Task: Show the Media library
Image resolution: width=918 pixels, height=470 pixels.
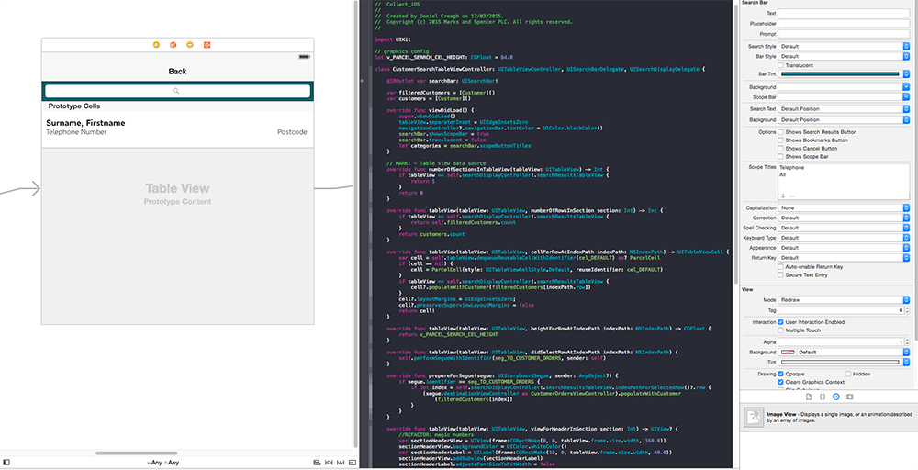Action: [849, 397]
